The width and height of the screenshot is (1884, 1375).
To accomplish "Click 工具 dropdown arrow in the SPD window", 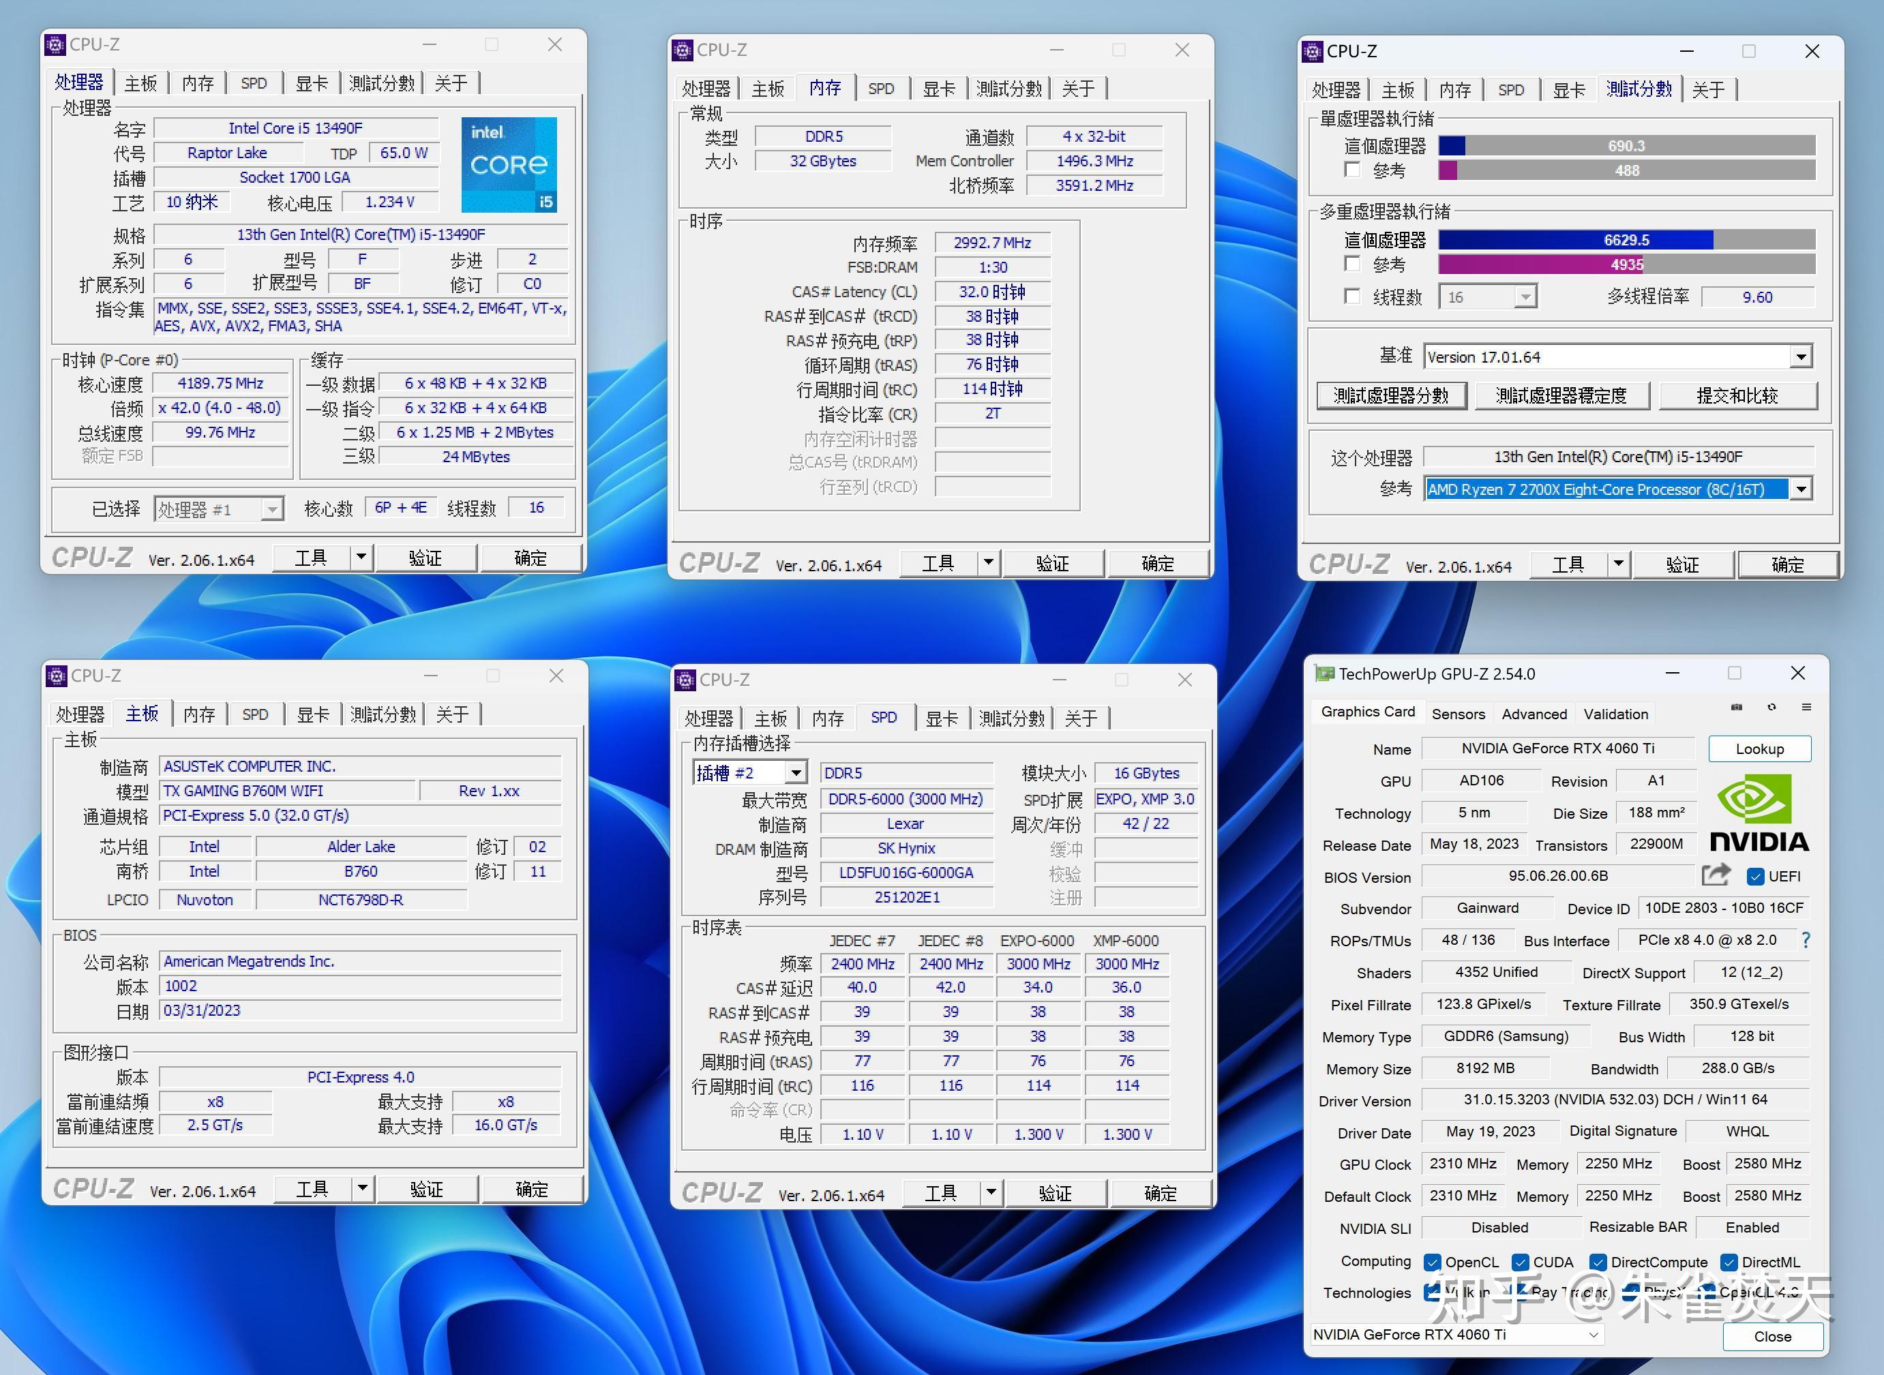I will point(991,1193).
